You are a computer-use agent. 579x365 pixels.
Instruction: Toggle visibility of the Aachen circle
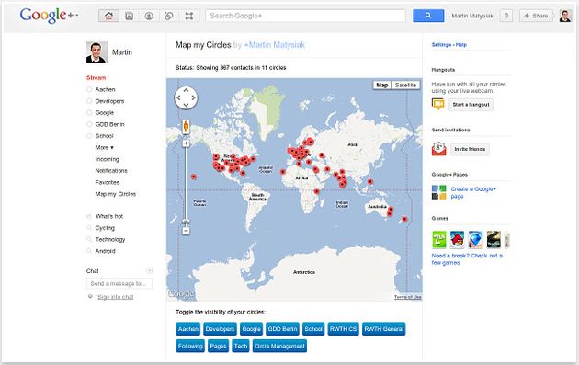pos(188,329)
